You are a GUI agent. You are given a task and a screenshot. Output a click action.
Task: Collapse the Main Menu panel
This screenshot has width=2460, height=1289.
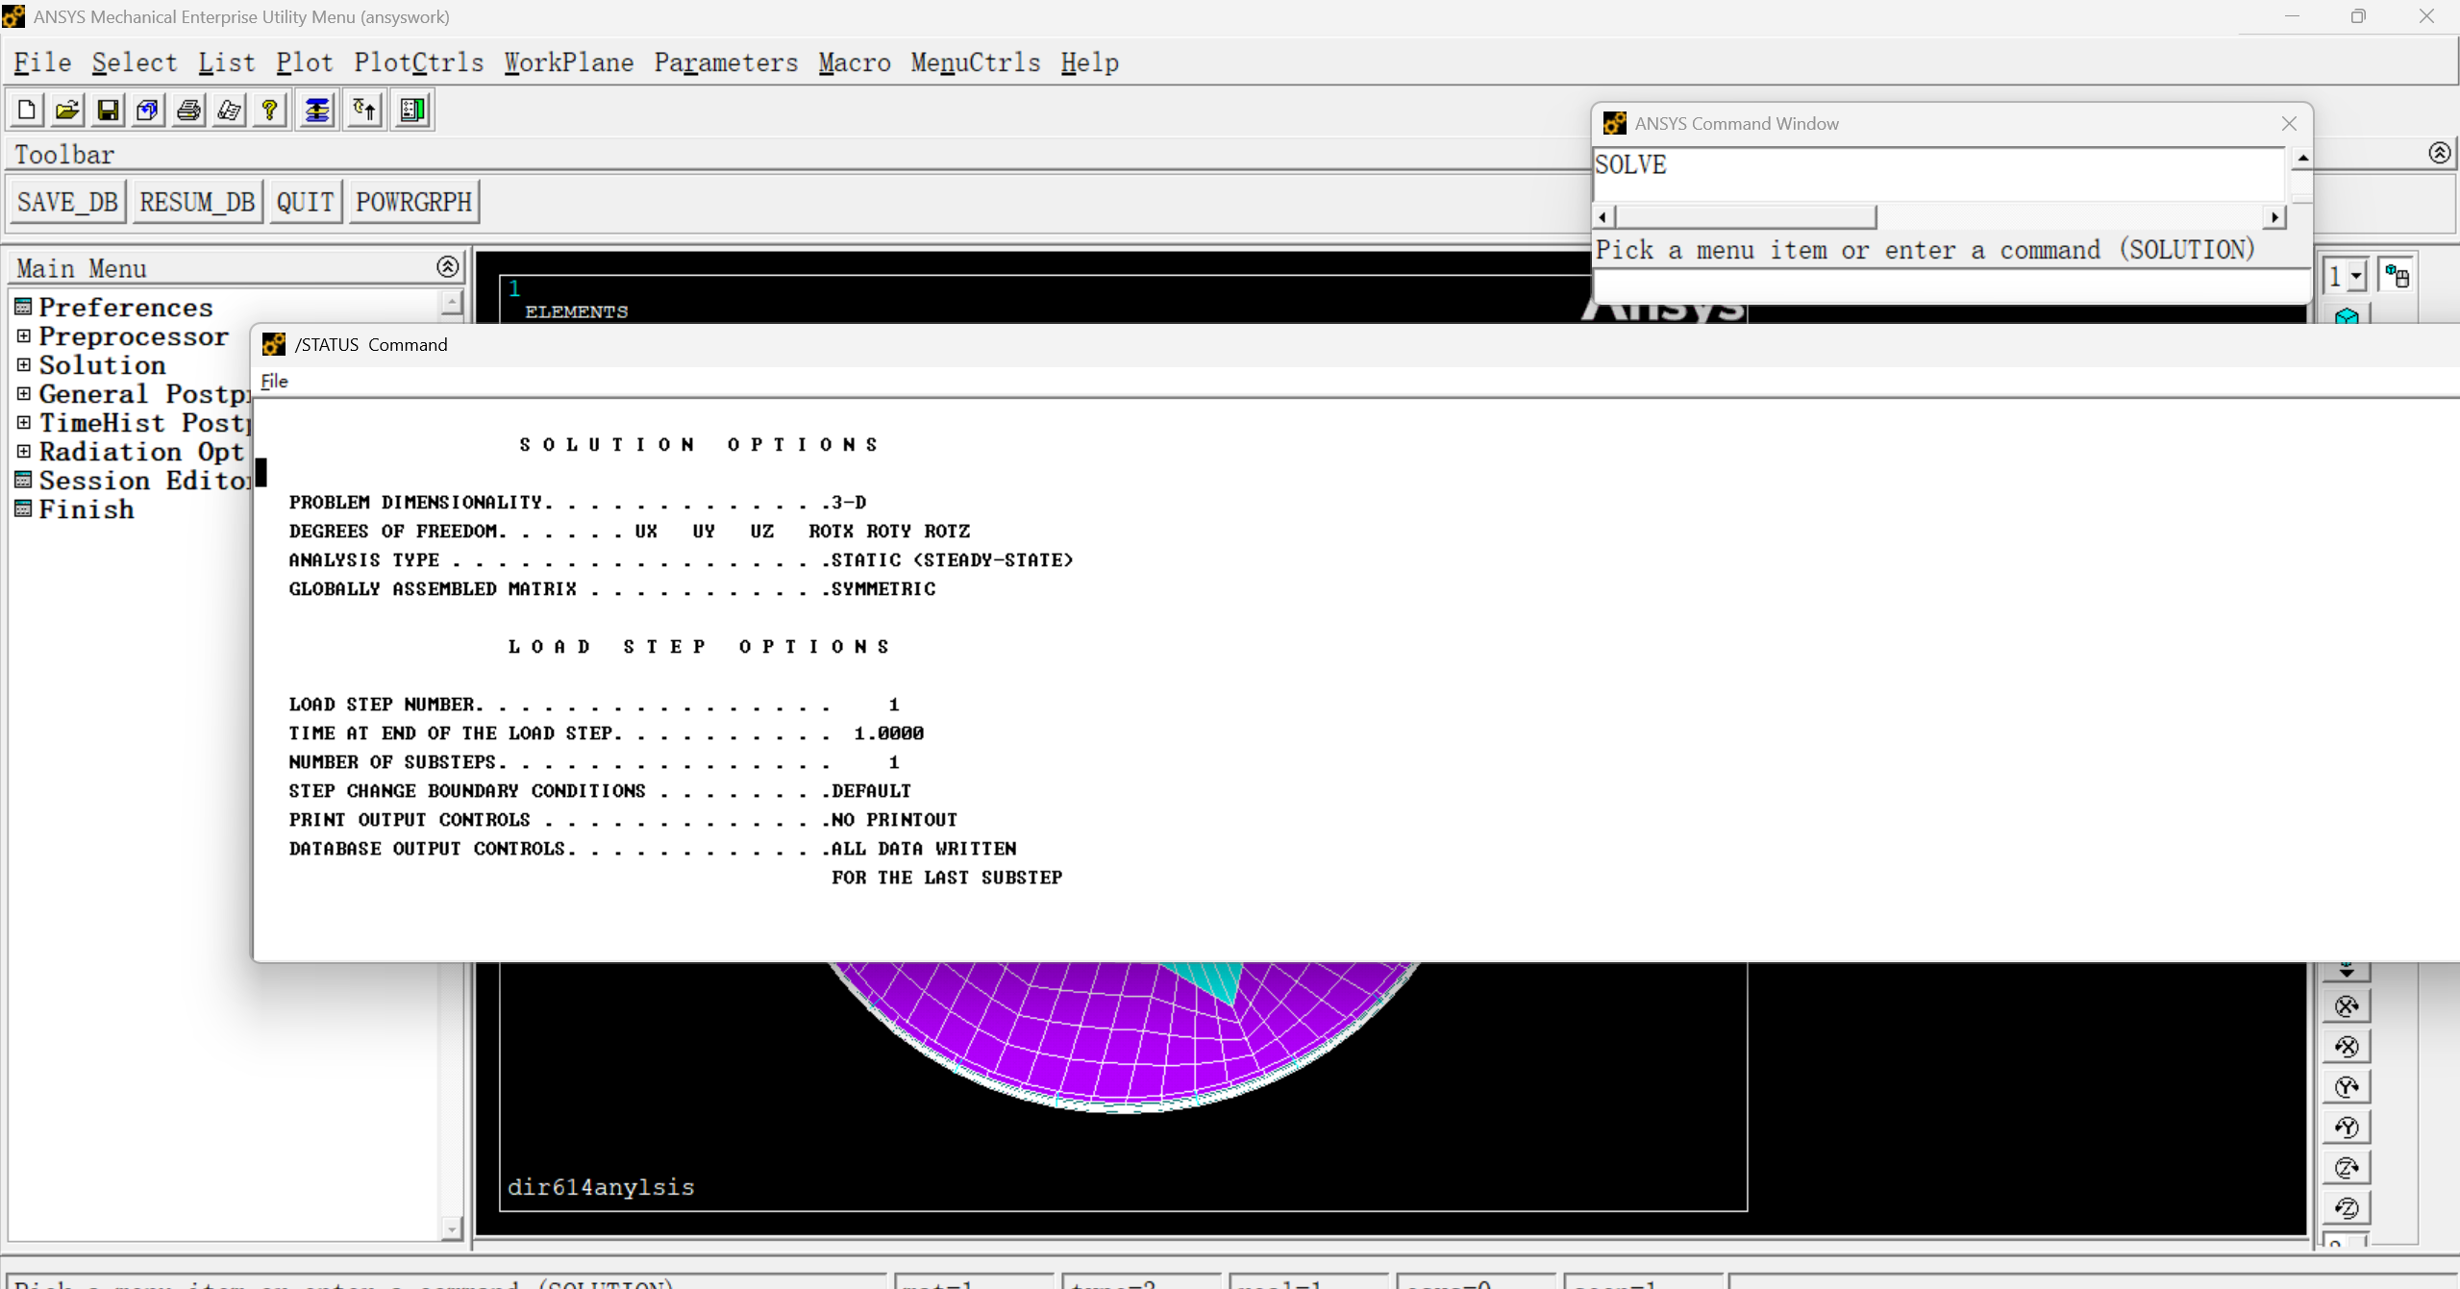447,266
